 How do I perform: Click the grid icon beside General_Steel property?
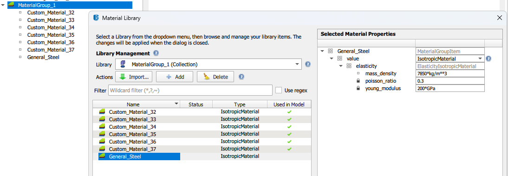tap(331, 51)
